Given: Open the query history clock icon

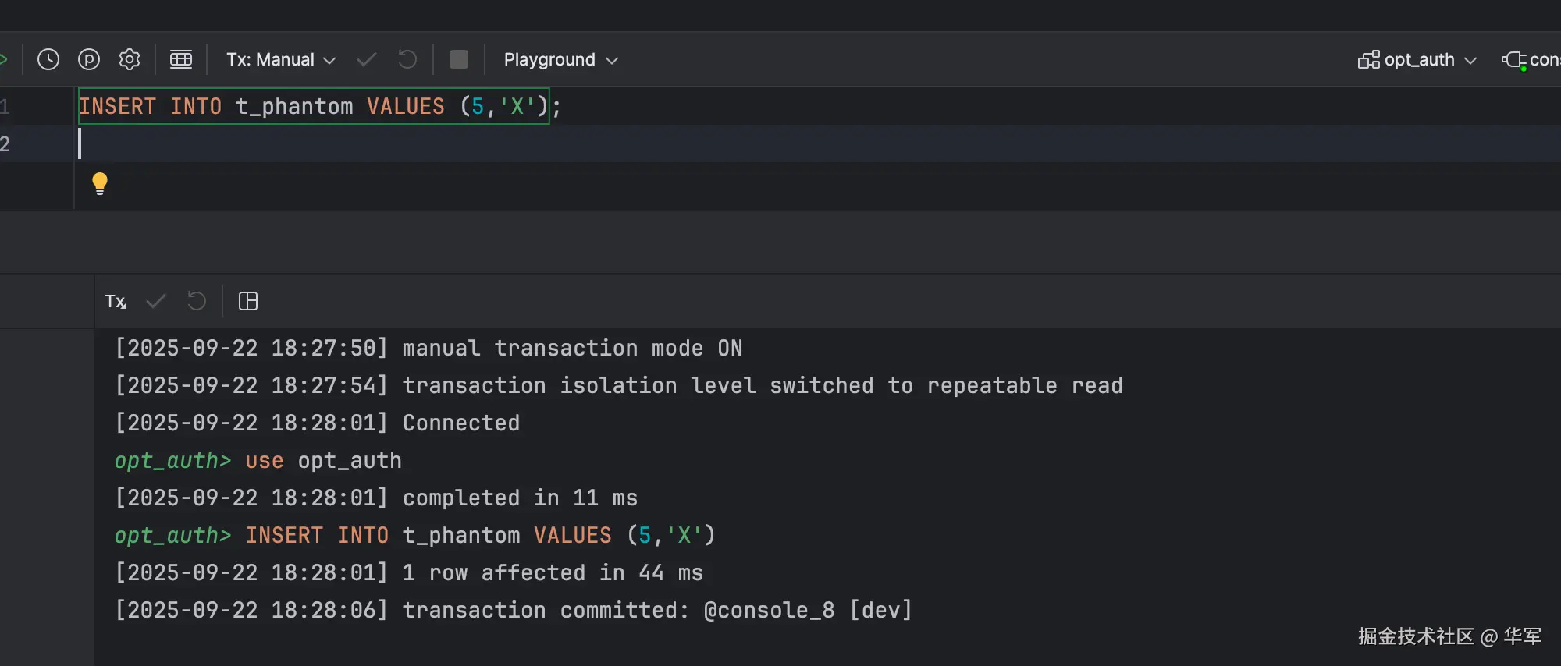Looking at the screenshot, I should (x=48, y=60).
